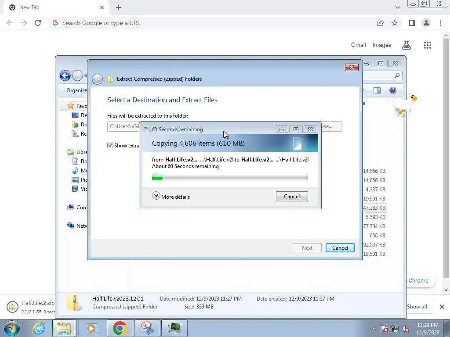Select the 656 KB file row

pos(374,235)
